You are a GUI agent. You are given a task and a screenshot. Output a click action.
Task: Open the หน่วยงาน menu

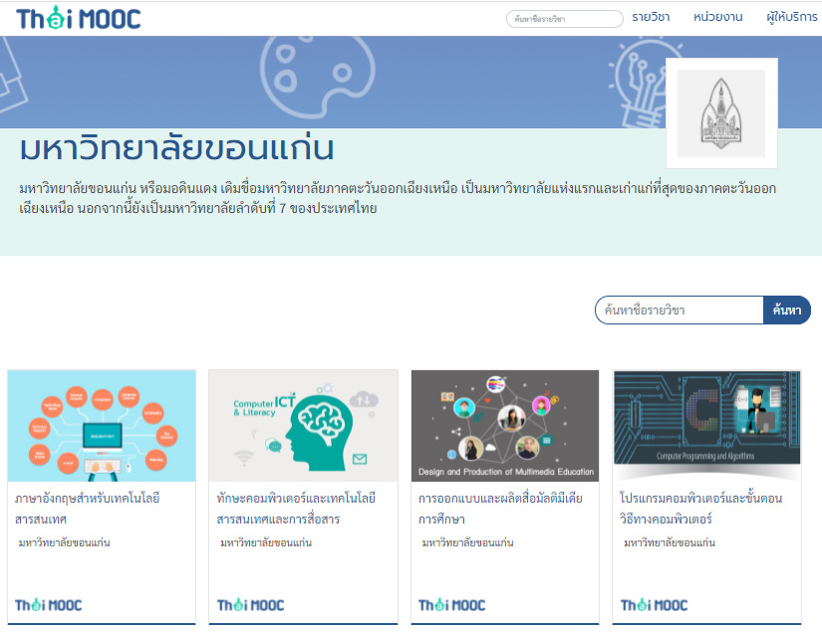coord(717,17)
